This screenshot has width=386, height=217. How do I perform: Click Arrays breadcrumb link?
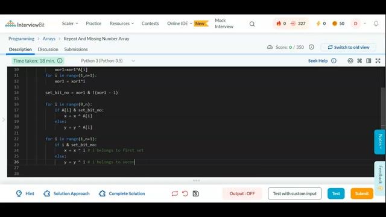tap(49, 39)
